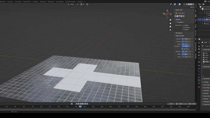Select the Select Box active tool icon

[176, 13]
